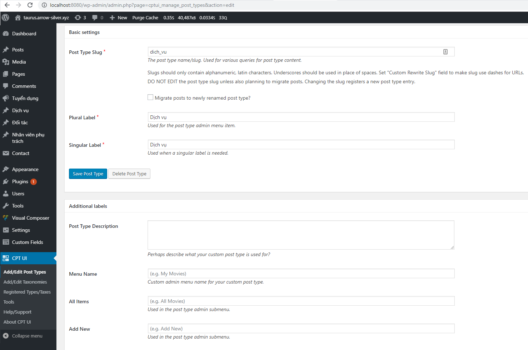The height and width of the screenshot is (350, 528).
Task: Click the Media library icon
Action: (6, 62)
